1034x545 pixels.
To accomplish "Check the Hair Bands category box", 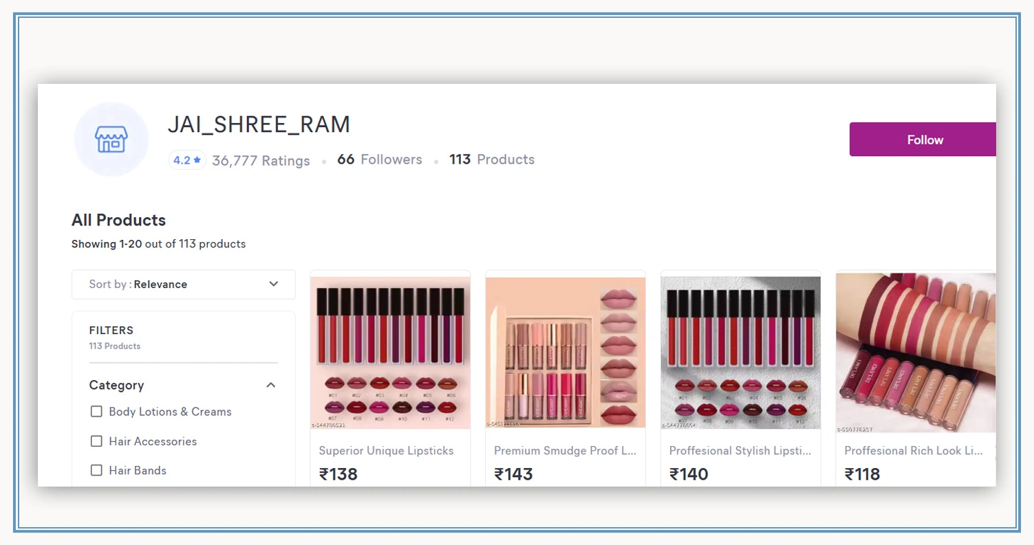I will pyautogui.click(x=96, y=470).
